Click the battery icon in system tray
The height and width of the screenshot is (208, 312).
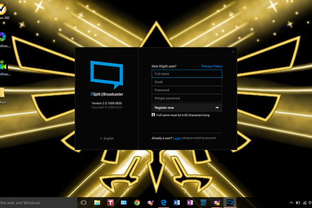[298, 203]
